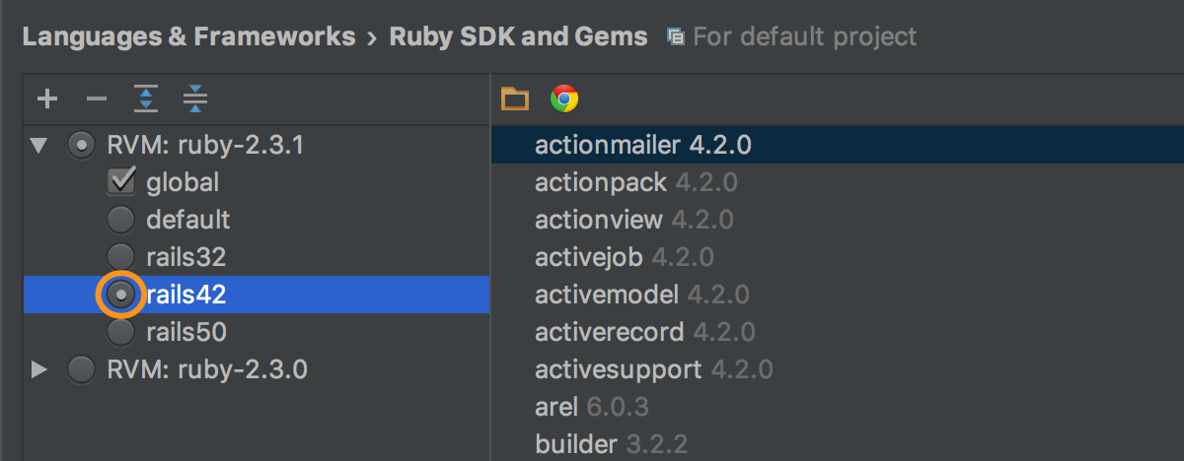Select the default gemset radio button

[x=121, y=220]
